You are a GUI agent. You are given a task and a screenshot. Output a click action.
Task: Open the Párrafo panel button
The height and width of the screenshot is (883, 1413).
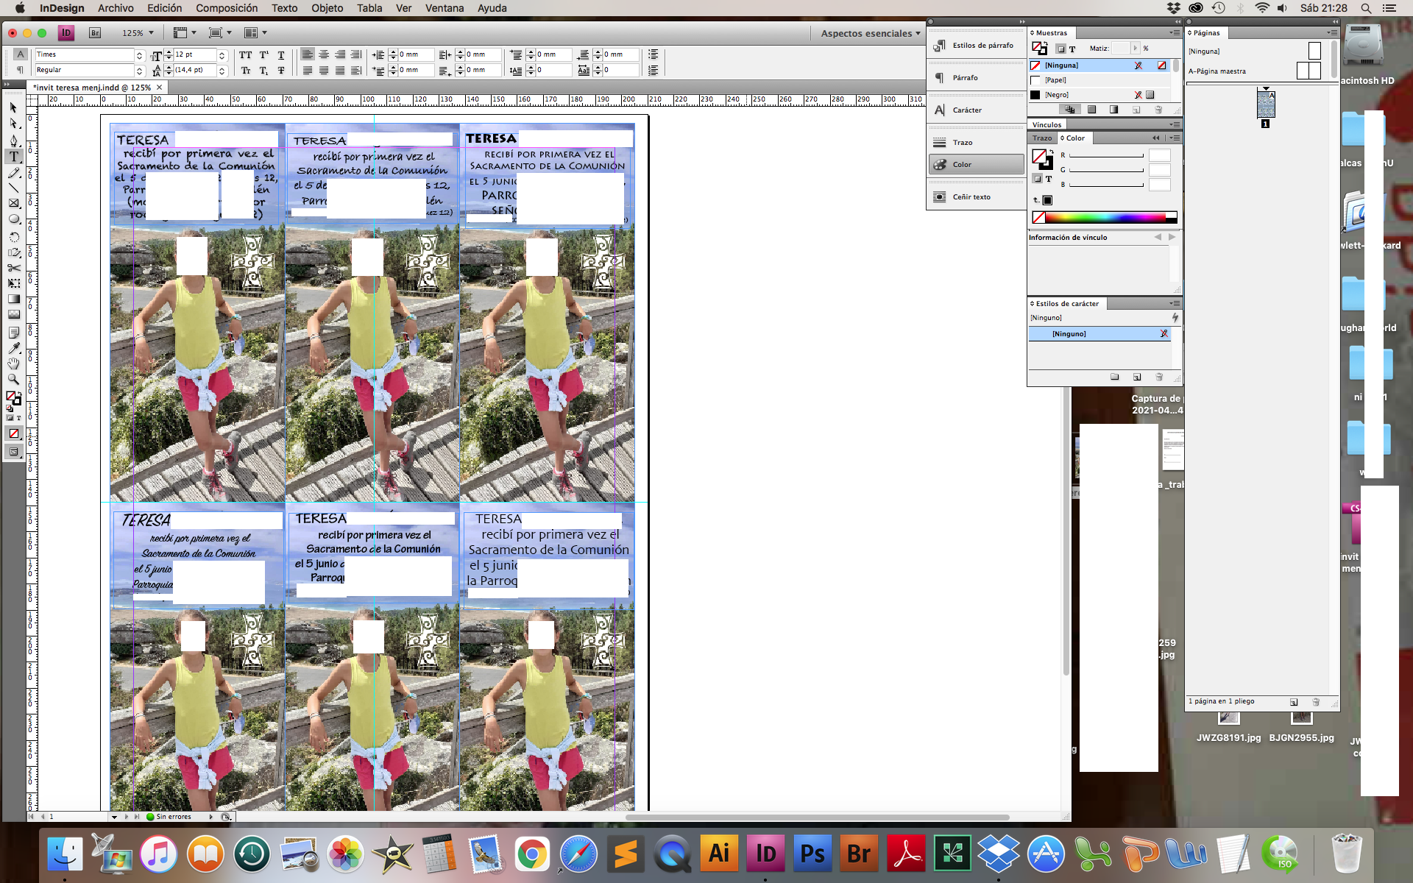click(x=975, y=78)
